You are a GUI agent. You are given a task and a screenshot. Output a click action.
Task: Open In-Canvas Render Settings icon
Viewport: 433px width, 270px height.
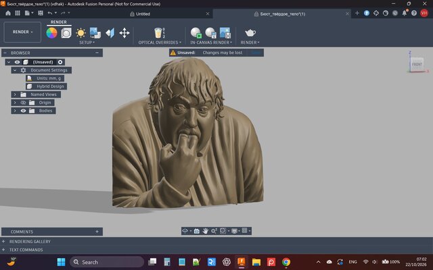click(x=210, y=33)
